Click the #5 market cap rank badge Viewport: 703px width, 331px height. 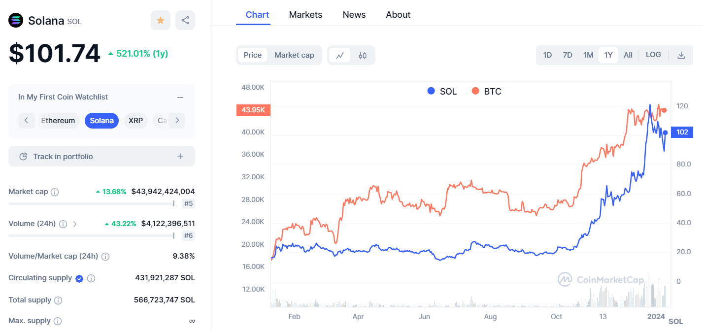[188, 203]
